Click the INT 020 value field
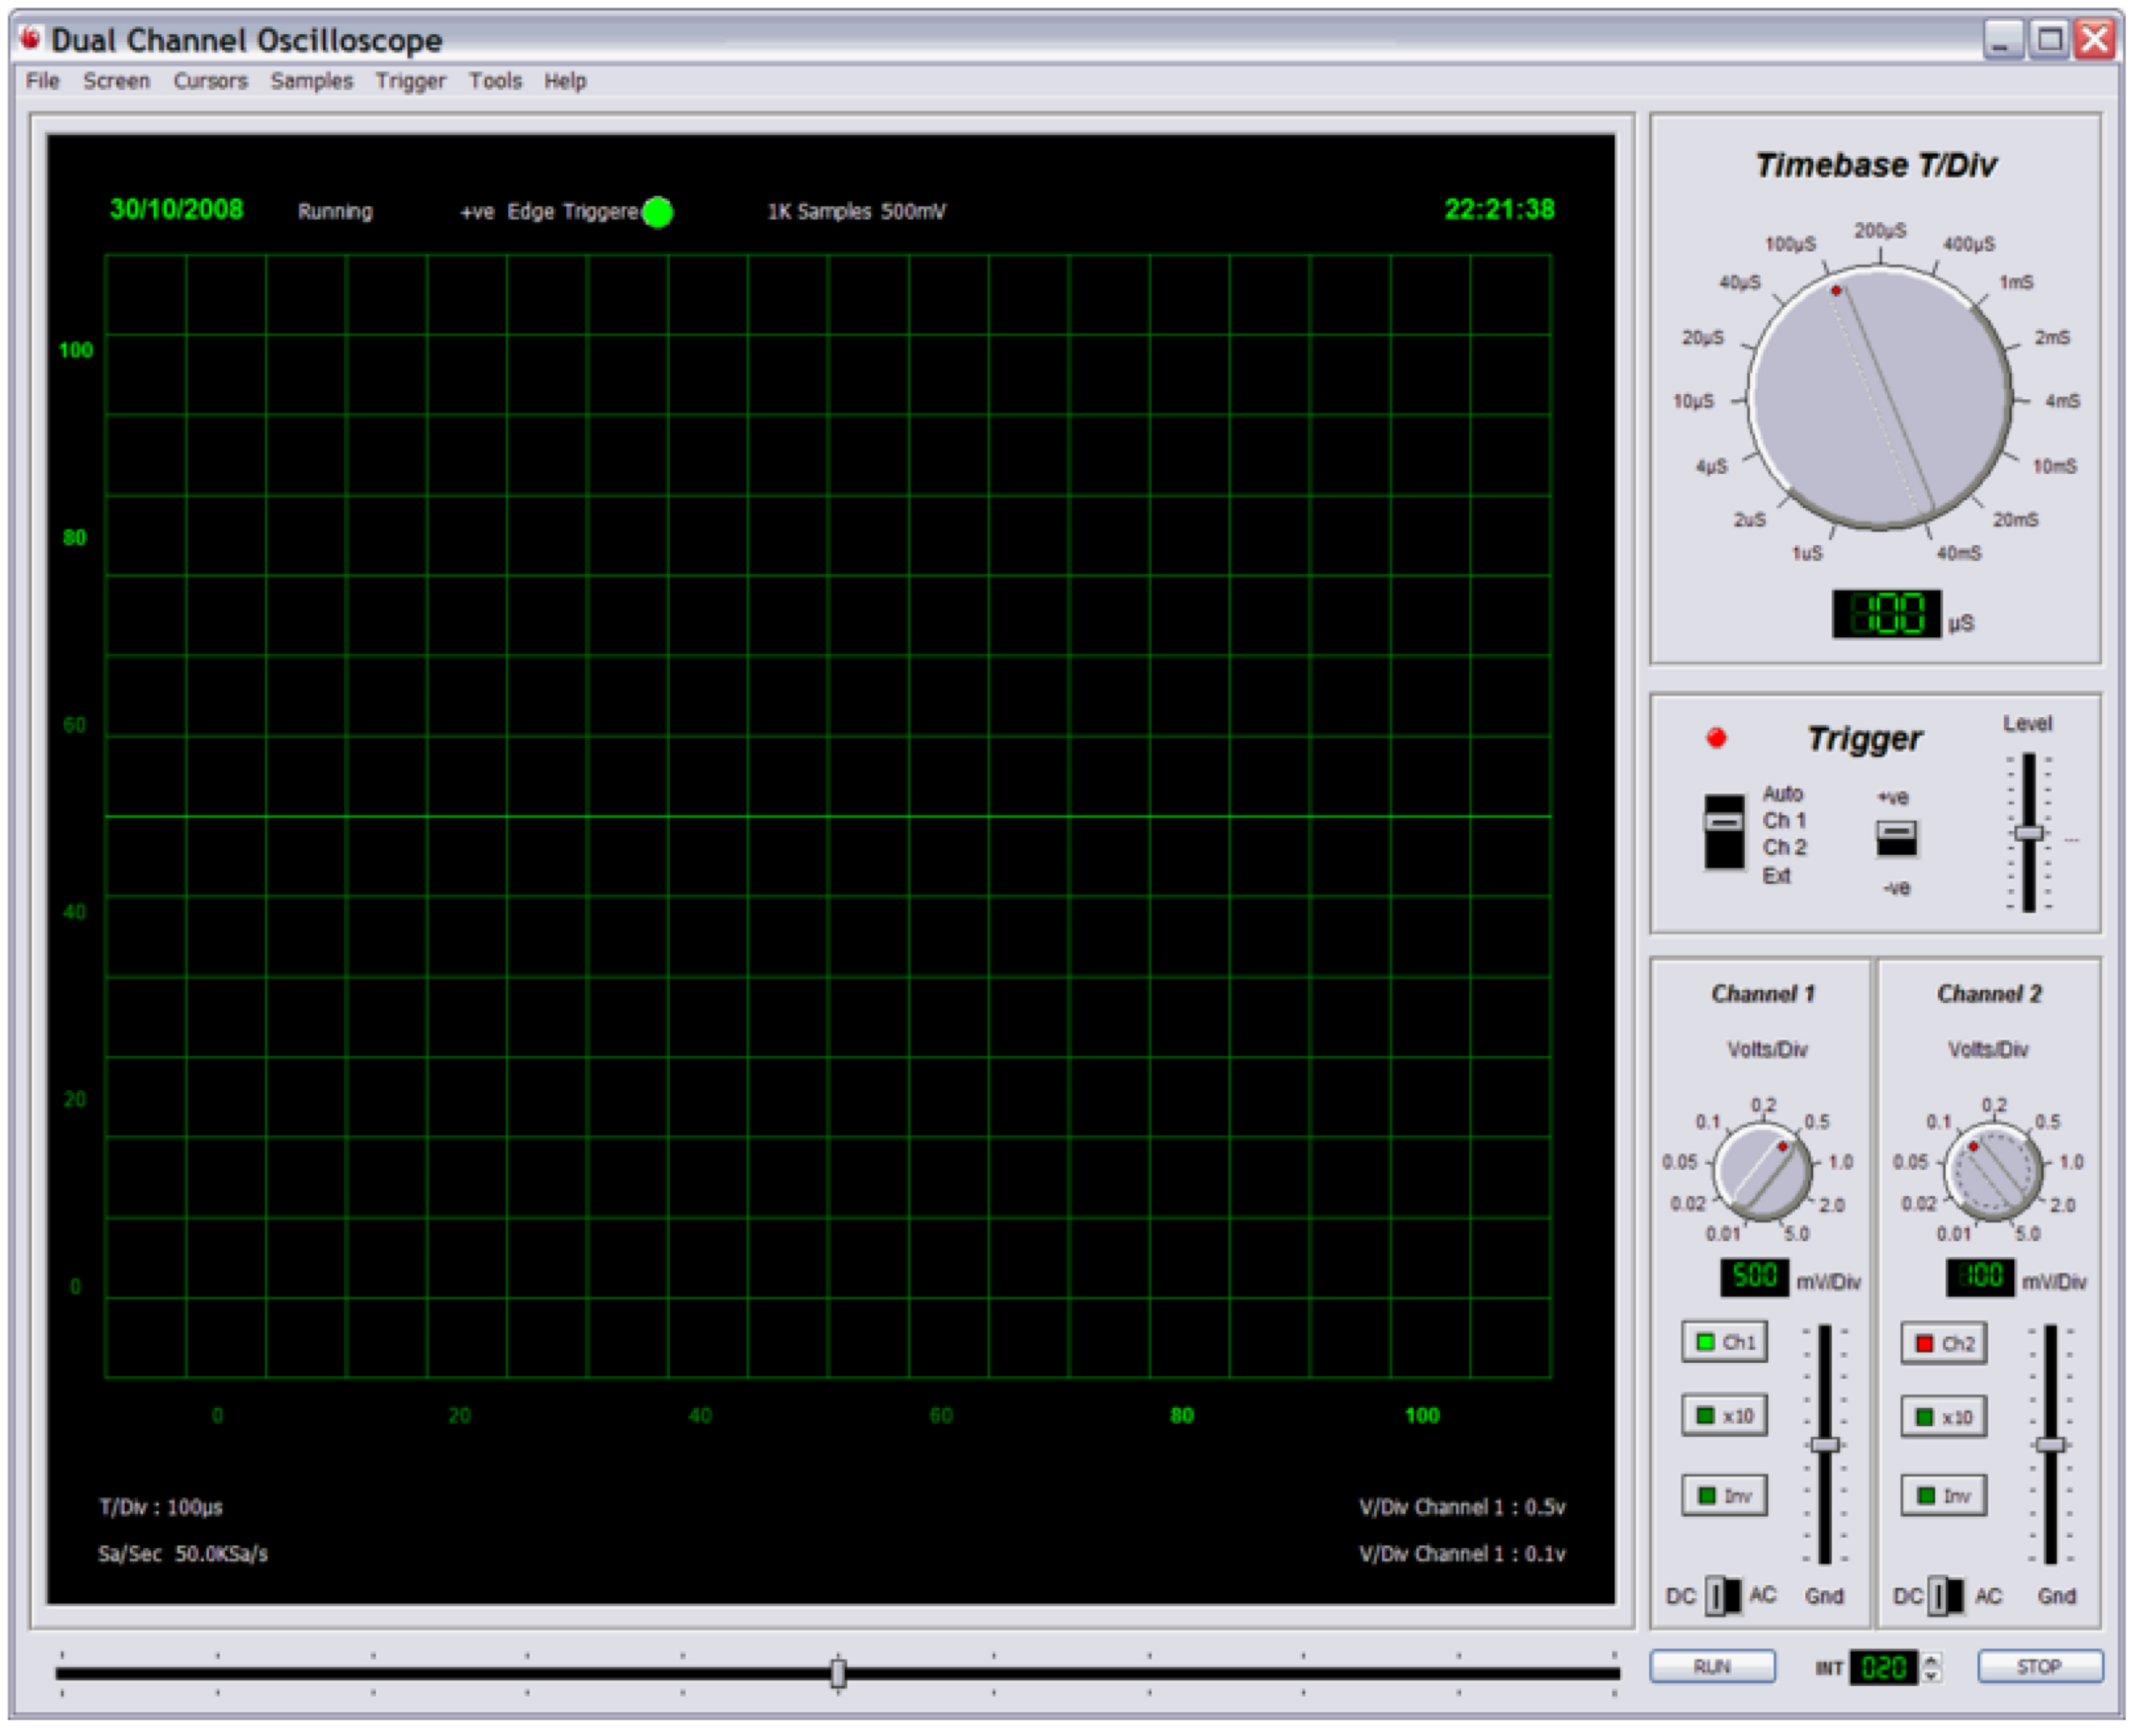The height and width of the screenshot is (1736, 2139). 1883,1667
